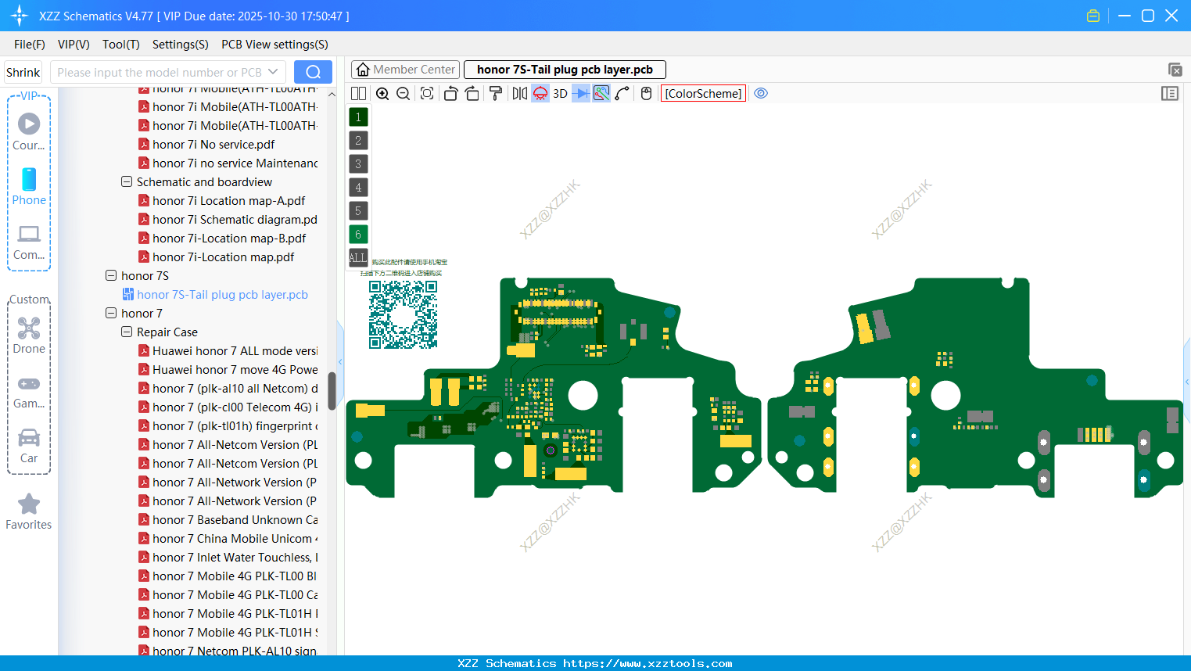1191x671 pixels.
Task: Show ALL PCB layers
Action: pyautogui.click(x=358, y=257)
